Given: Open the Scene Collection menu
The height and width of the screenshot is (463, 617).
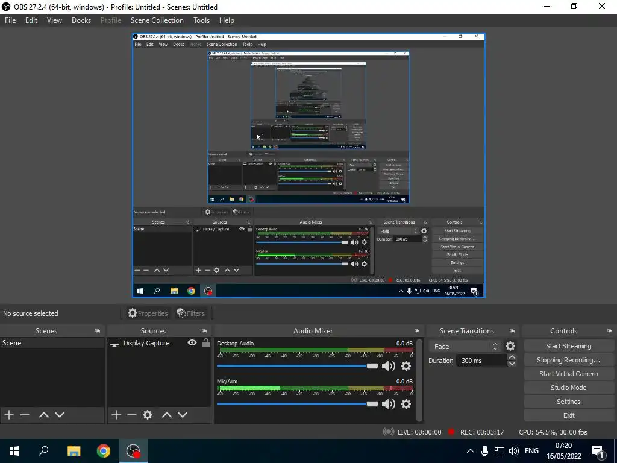Looking at the screenshot, I should 157,20.
